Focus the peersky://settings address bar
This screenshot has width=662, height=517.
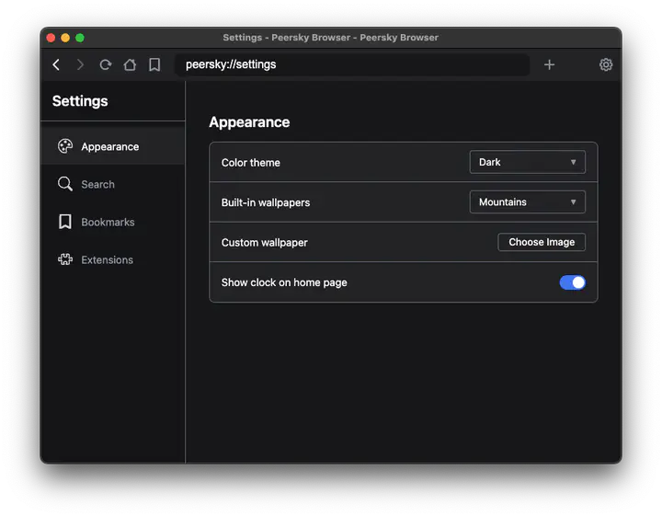[351, 64]
